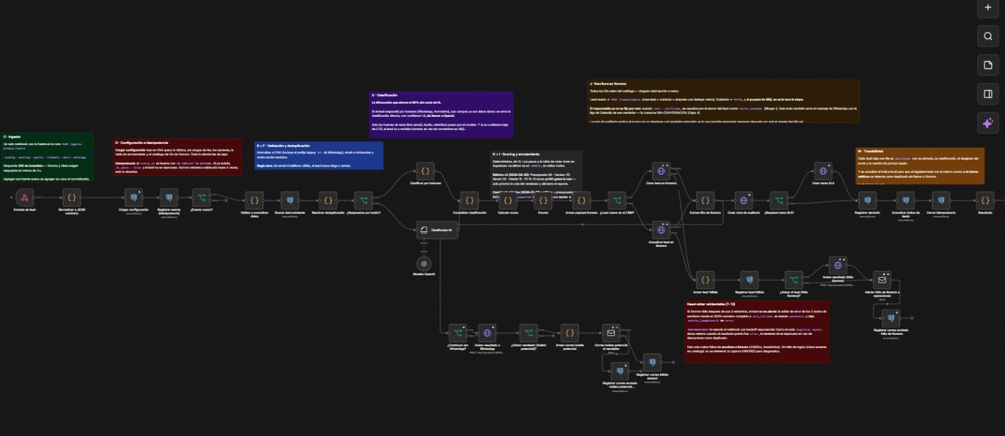Select the 'Crear nota de auditoría' HTTP node
The height and width of the screenshot is (436, 1005).
744,200
